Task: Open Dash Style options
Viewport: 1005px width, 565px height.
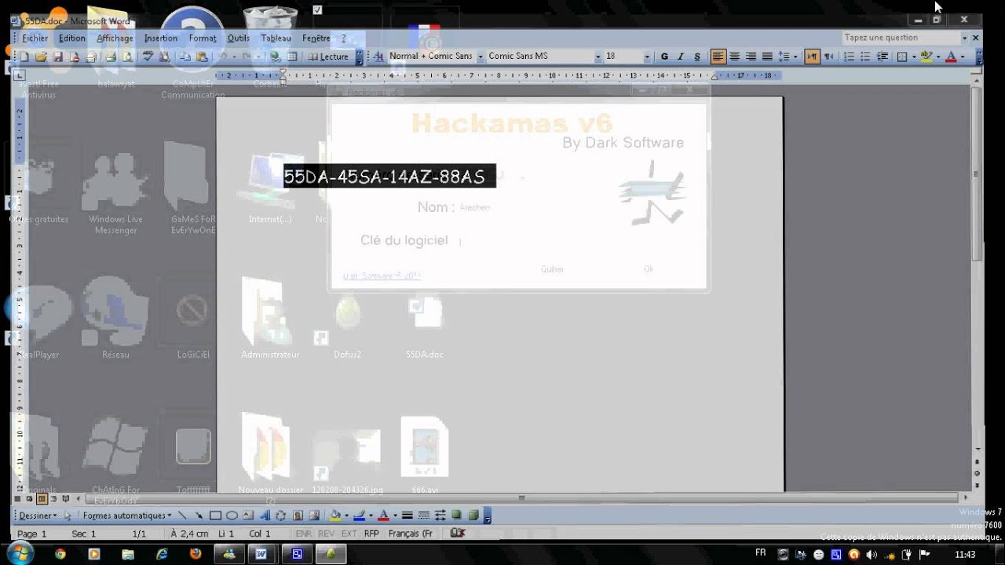Action: click(424, 516)
